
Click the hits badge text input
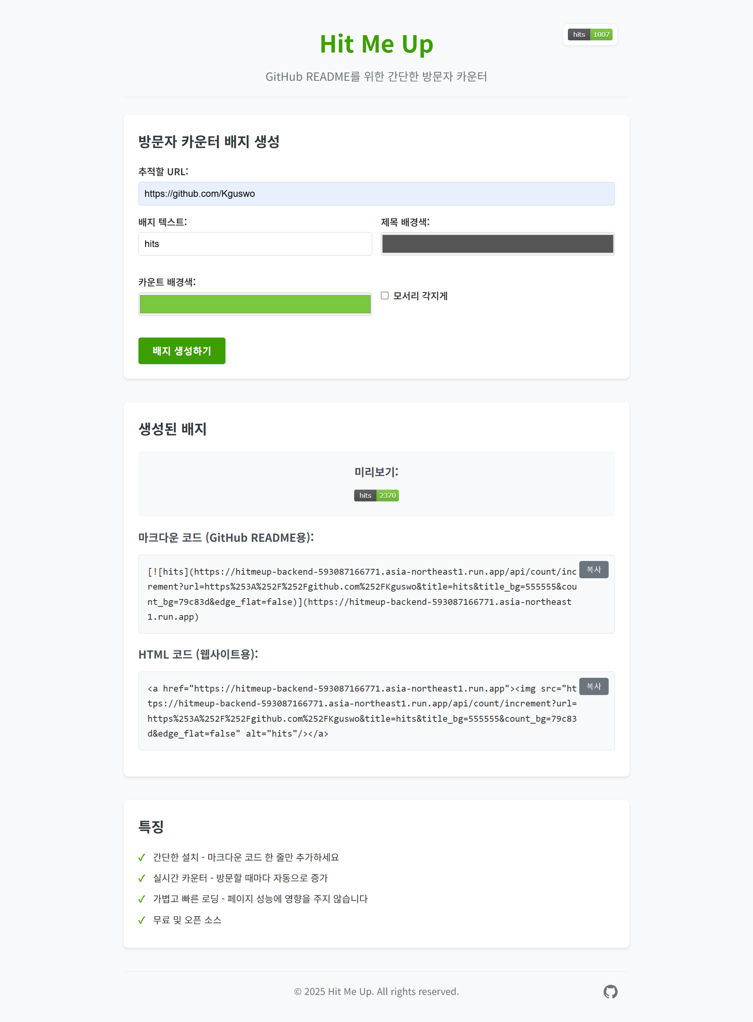255,244
